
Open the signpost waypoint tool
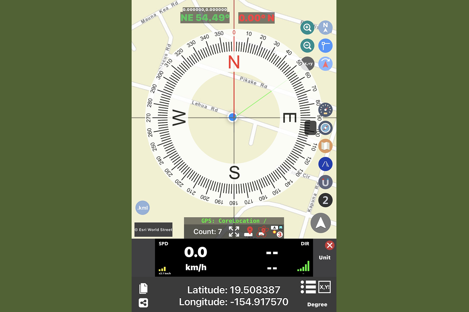tap(325, 46)
